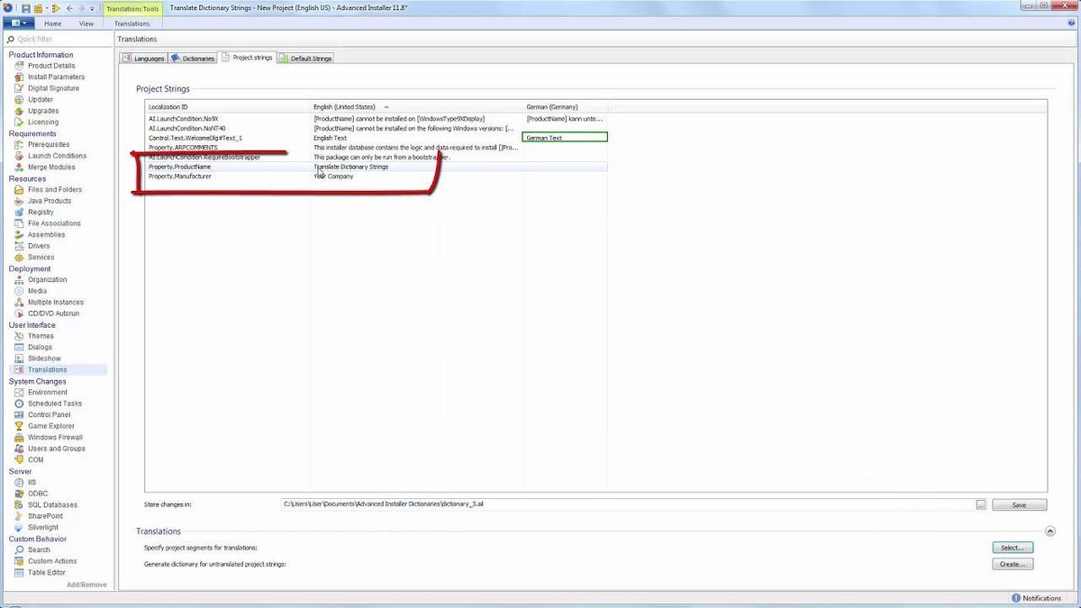Select Slideshow in the User Interface section
Screen dimensions: 1081x608
point(44,358)
